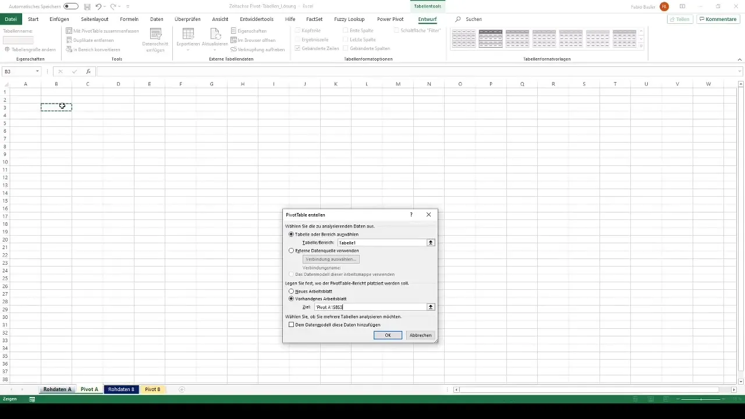Open the Customize Quick Access Toolbar arrow

click(x=127, y=6)
